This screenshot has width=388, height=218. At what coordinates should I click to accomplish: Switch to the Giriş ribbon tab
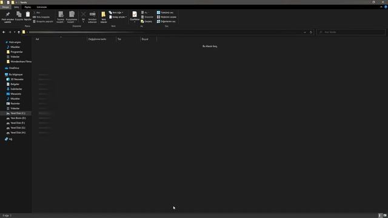tap(16, 7)
